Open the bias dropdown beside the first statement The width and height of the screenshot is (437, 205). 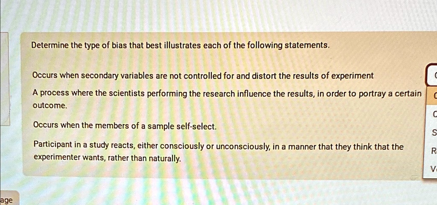coord(431,76)
